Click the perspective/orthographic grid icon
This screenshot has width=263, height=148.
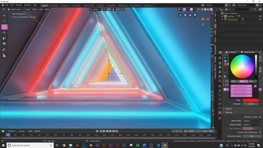click(180, 15)
